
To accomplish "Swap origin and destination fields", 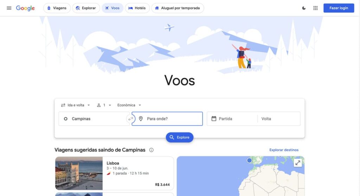I will click(x=131, y=119).
